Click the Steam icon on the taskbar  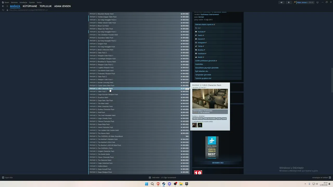[164, 184]
